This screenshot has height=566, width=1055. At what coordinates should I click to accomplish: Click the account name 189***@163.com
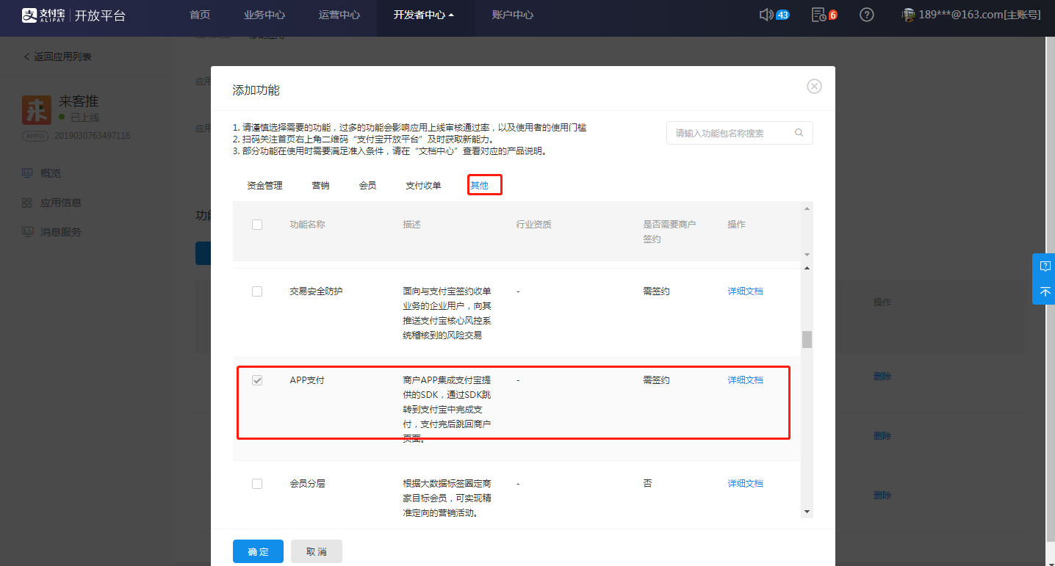(x=979, y=15)
